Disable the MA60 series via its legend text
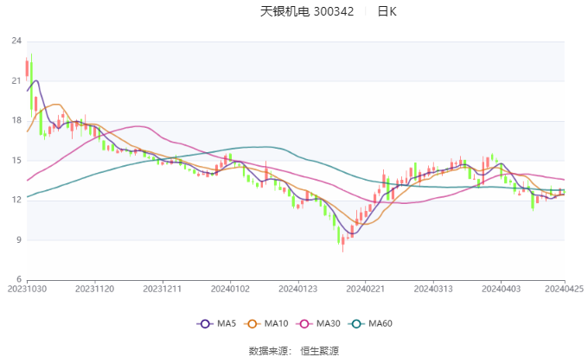588x357 pixels. point(380,323)
